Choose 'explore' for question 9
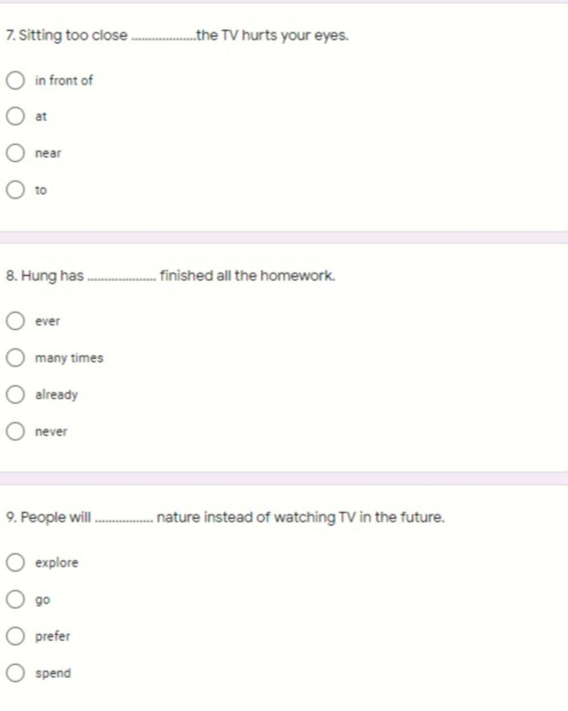Image resolution: width=568 pixels, height=711 pixels. (15, 562)
